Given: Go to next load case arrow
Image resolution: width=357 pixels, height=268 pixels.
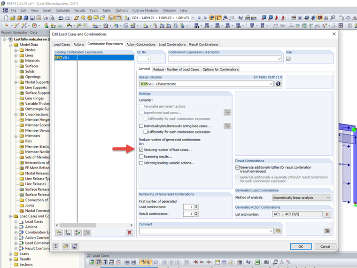Looking at the screenshot, I should coord(205,18).
